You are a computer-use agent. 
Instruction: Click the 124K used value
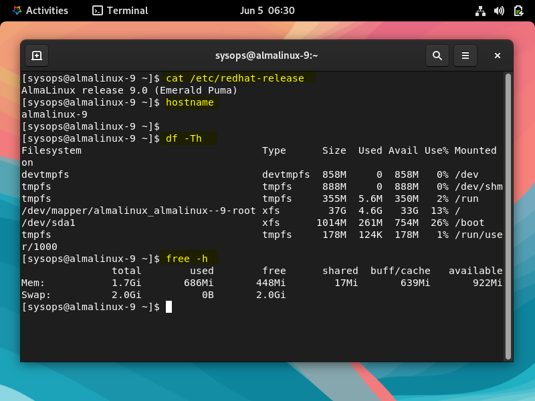tap(370, 235)
